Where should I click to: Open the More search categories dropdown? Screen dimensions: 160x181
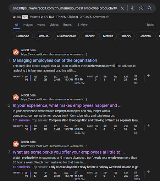pyautogui.click(x=82, y=25)
